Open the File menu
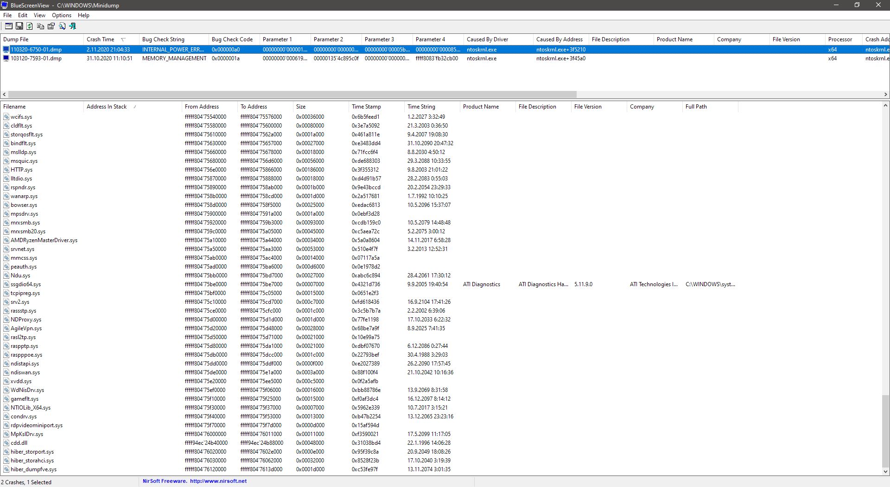The image size is (890, 487). tap(7, 15)
